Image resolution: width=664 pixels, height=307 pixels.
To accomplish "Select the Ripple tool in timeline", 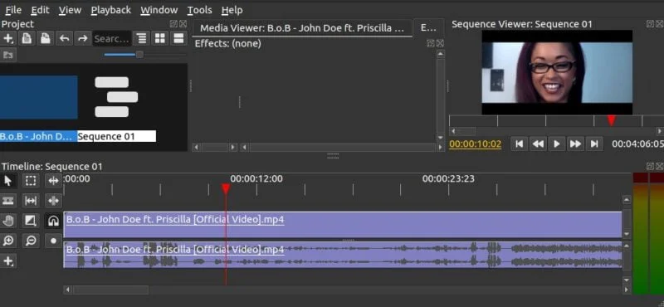I will click(x=53, y=181).
